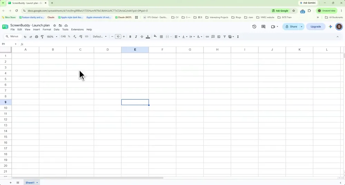The image size is (345, 185).
Task: Click the Insert comment icon
Action: coord(213,37)
